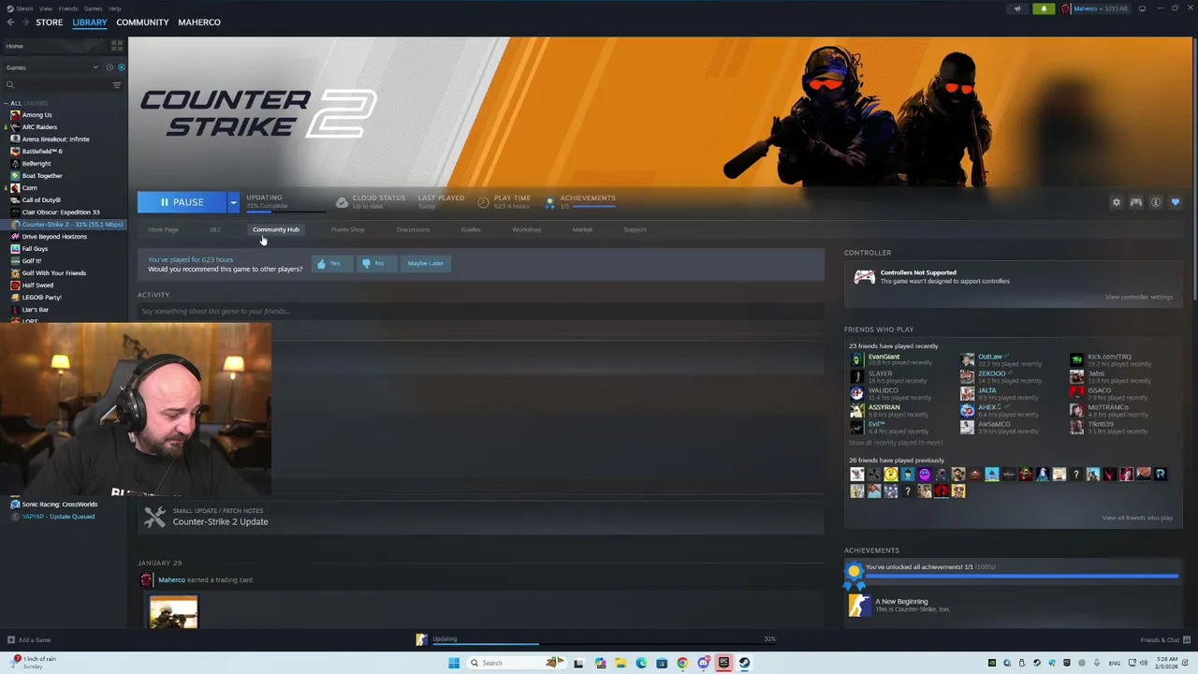Toggle ready-to-play filter icon
This screenshot has width=1198, height=674.
click(x=121, y=67)
